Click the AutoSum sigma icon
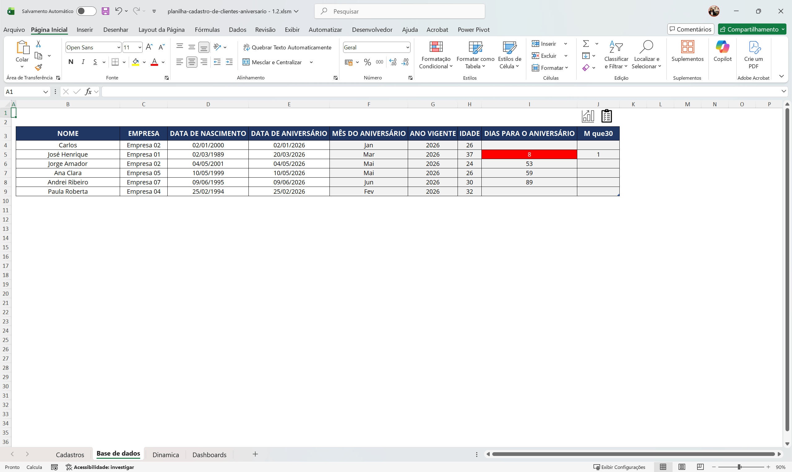 click(586, 44)
